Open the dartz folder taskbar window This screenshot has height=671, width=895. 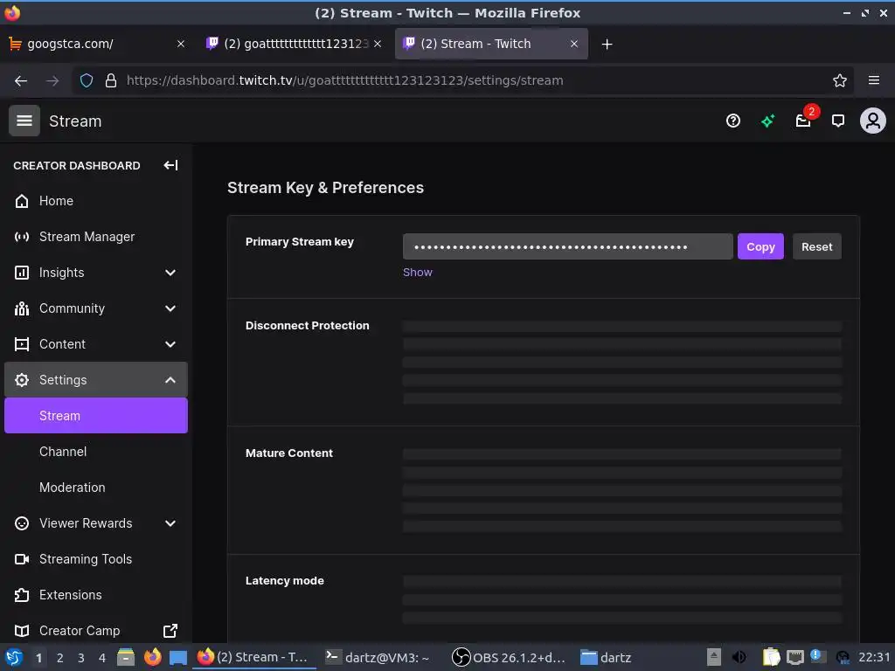[607, 657]
